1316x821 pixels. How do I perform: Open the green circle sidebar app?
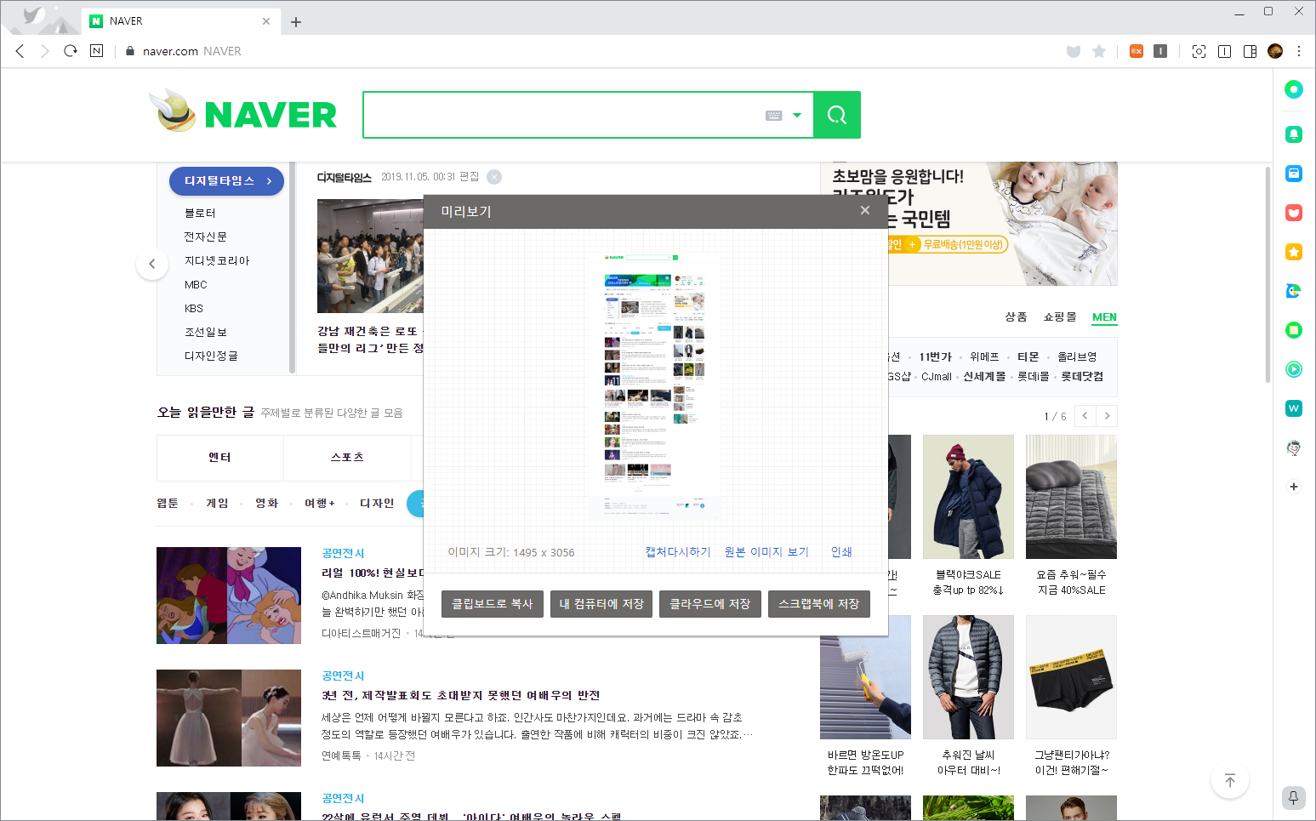pyautogui.click(x=1294, y=89)
